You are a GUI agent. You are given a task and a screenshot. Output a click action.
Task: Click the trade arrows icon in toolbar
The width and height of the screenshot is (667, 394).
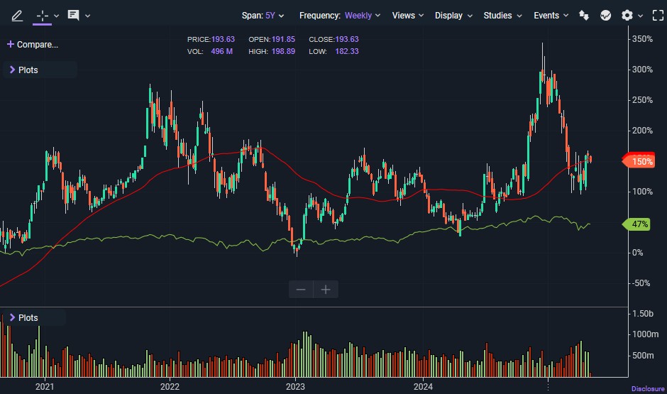coord(584,15)
